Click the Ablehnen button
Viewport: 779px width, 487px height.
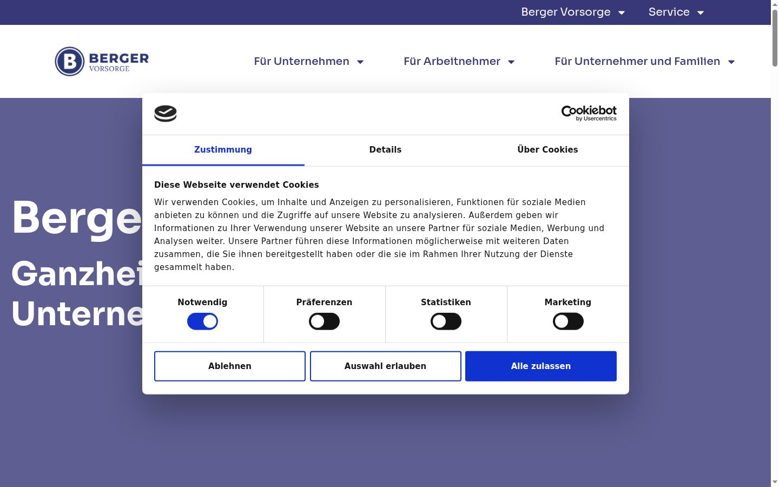[230, 366]
